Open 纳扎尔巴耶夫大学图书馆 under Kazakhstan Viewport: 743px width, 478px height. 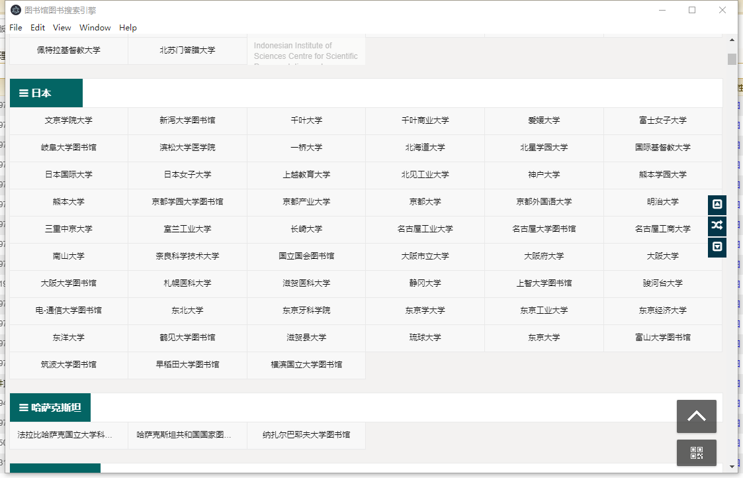pos(306,435)
